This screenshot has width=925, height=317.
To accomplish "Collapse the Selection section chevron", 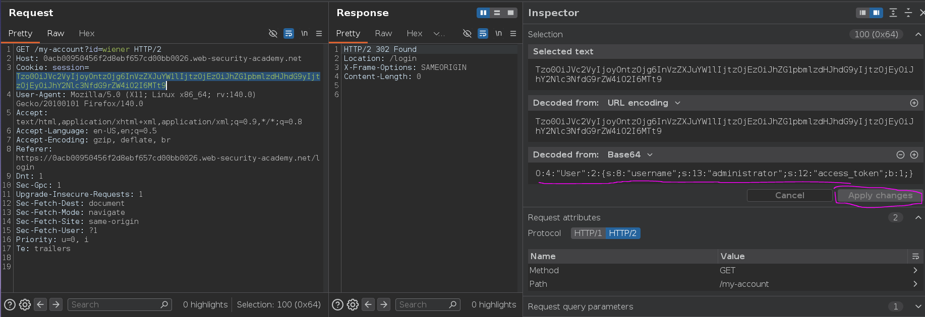I will [x=918, y=34].
